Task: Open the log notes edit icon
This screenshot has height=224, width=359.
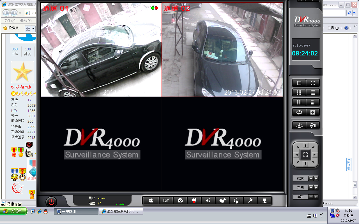Action: (x=166, y=200)
